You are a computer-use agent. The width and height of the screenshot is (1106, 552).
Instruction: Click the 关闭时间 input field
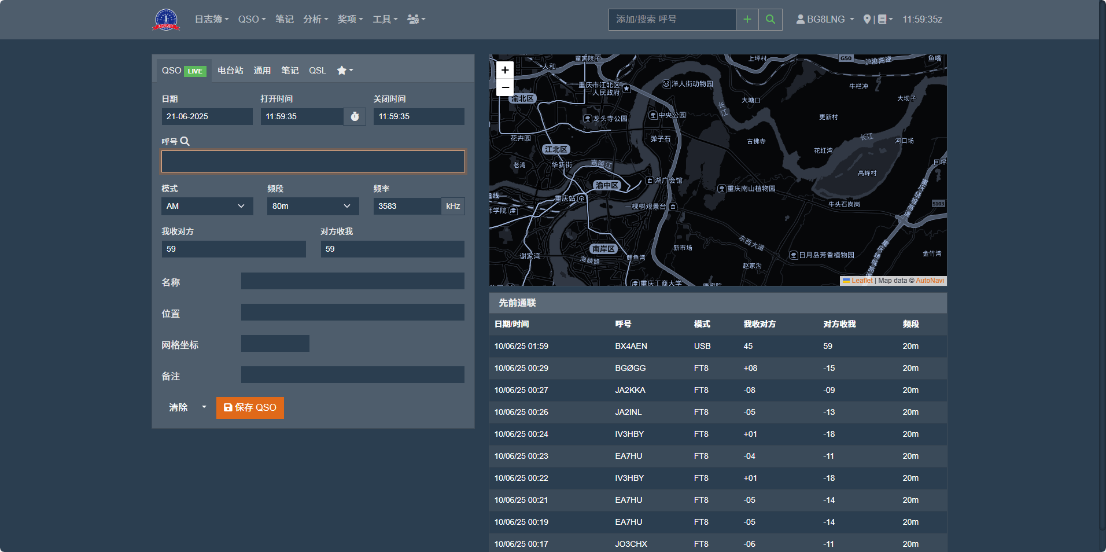(x=419, y=116)
